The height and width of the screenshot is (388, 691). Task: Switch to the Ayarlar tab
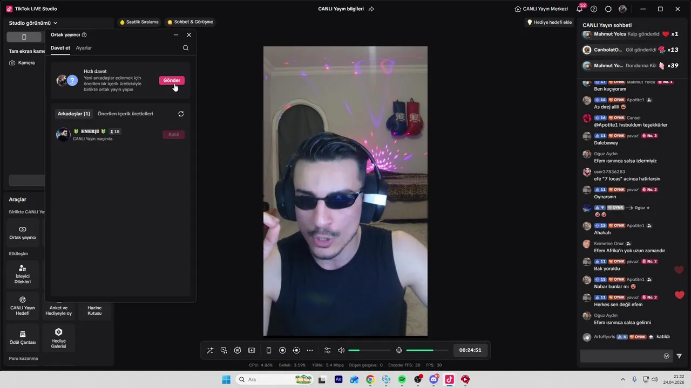point(84,48)
